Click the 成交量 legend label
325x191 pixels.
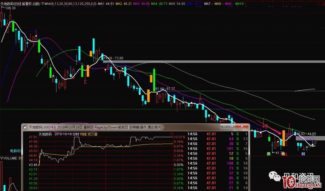pyautogui.click(x=92, y=134)
